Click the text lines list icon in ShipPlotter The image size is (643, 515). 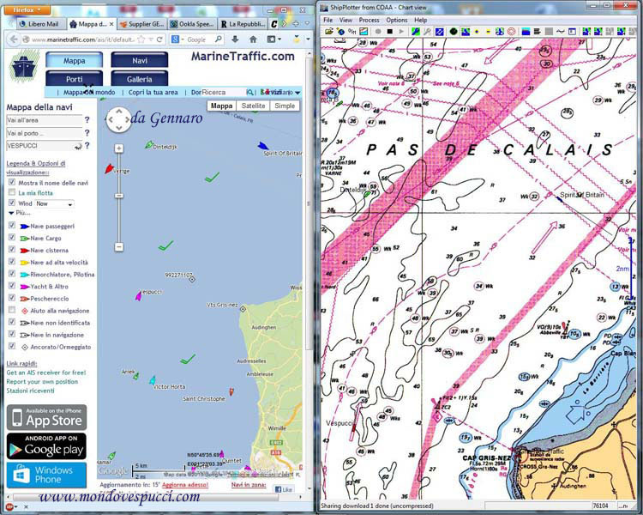537,31
